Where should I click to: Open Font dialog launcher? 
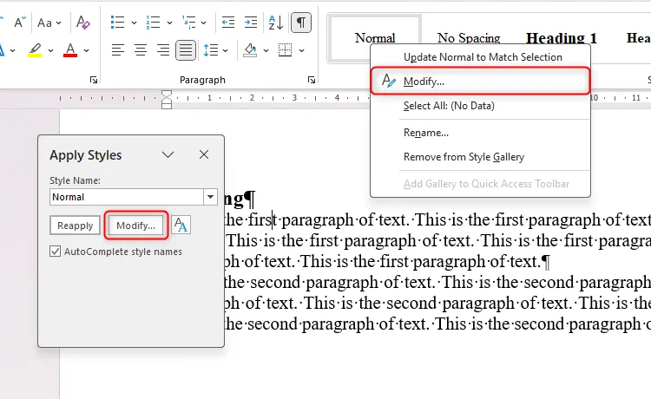click(x=94, y=80)
